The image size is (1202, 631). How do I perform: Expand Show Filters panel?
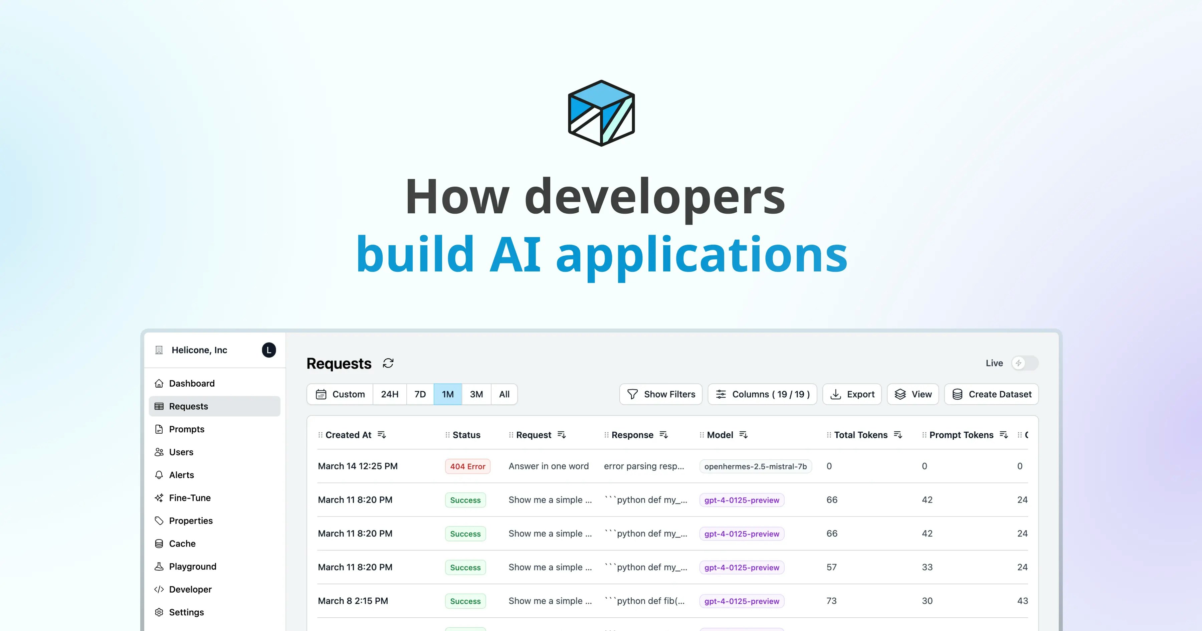click(661, 394)
